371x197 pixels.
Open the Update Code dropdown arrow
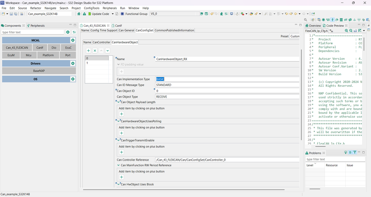click(113, 14)
